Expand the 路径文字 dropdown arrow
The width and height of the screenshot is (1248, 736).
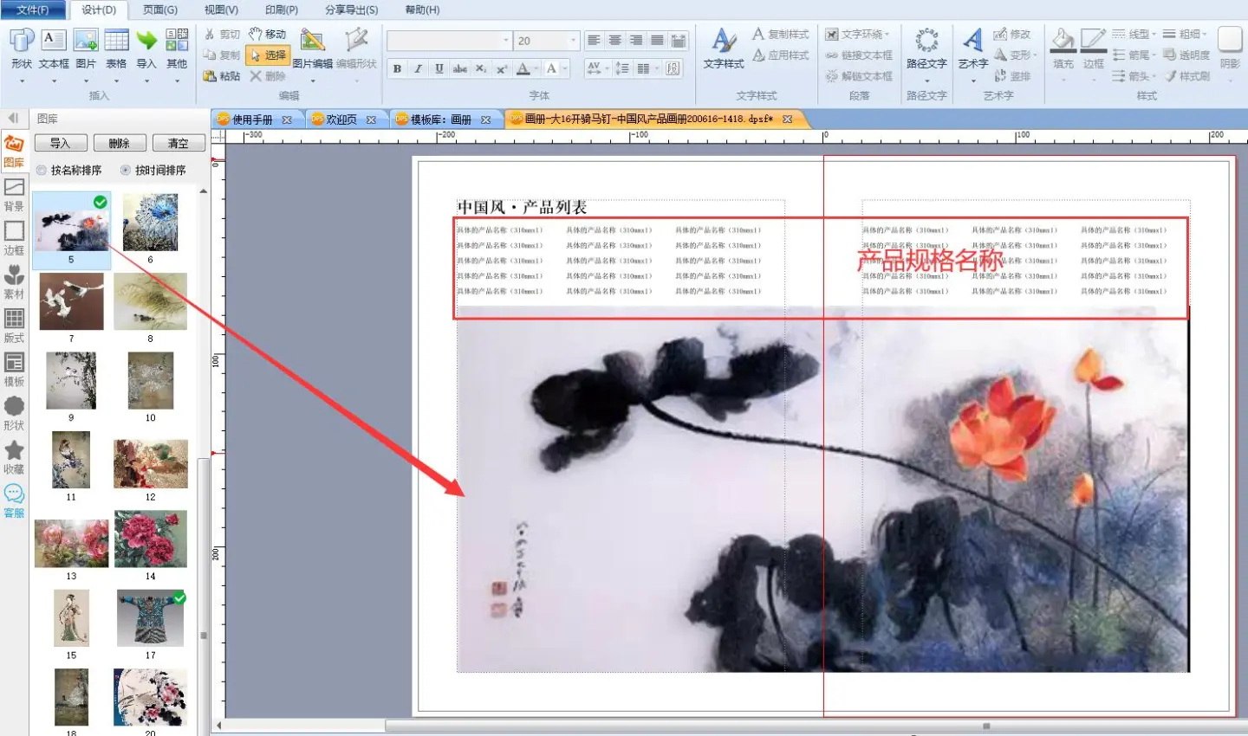926,81
